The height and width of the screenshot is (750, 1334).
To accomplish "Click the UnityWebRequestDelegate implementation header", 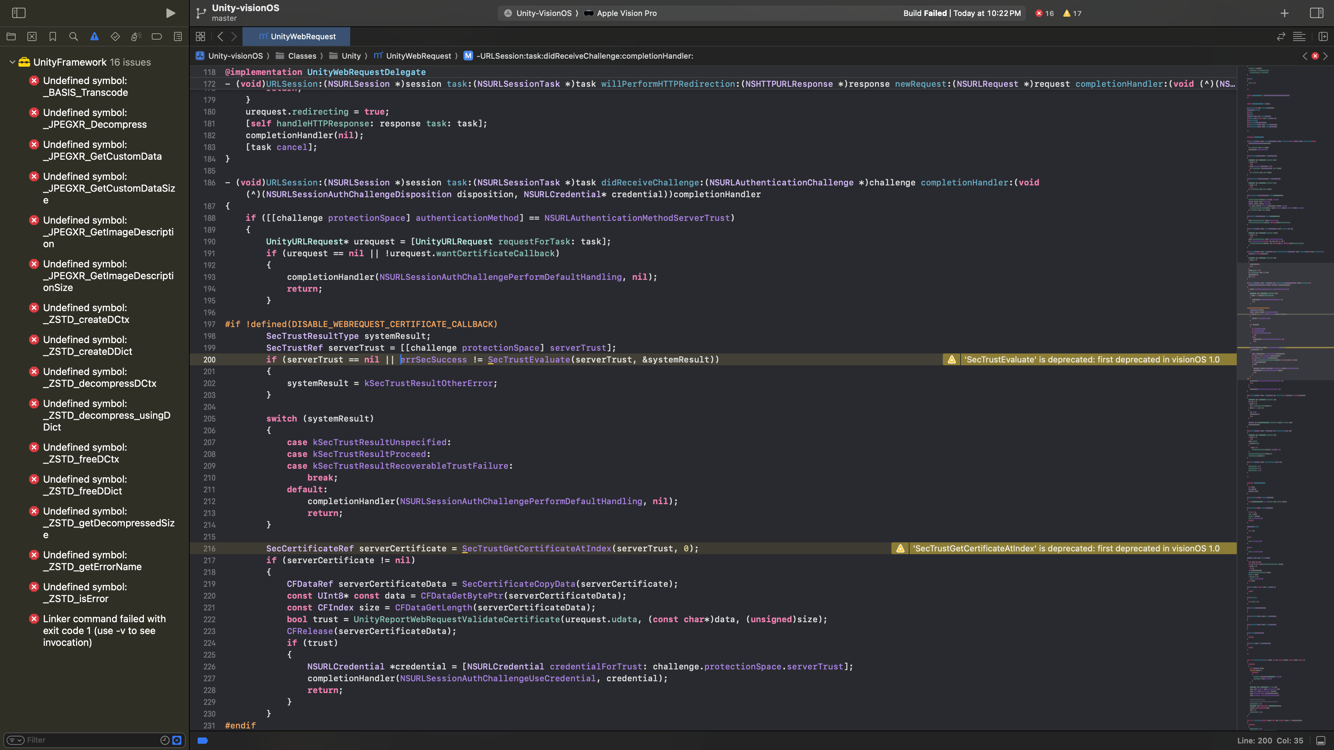I will click(325, 72).
